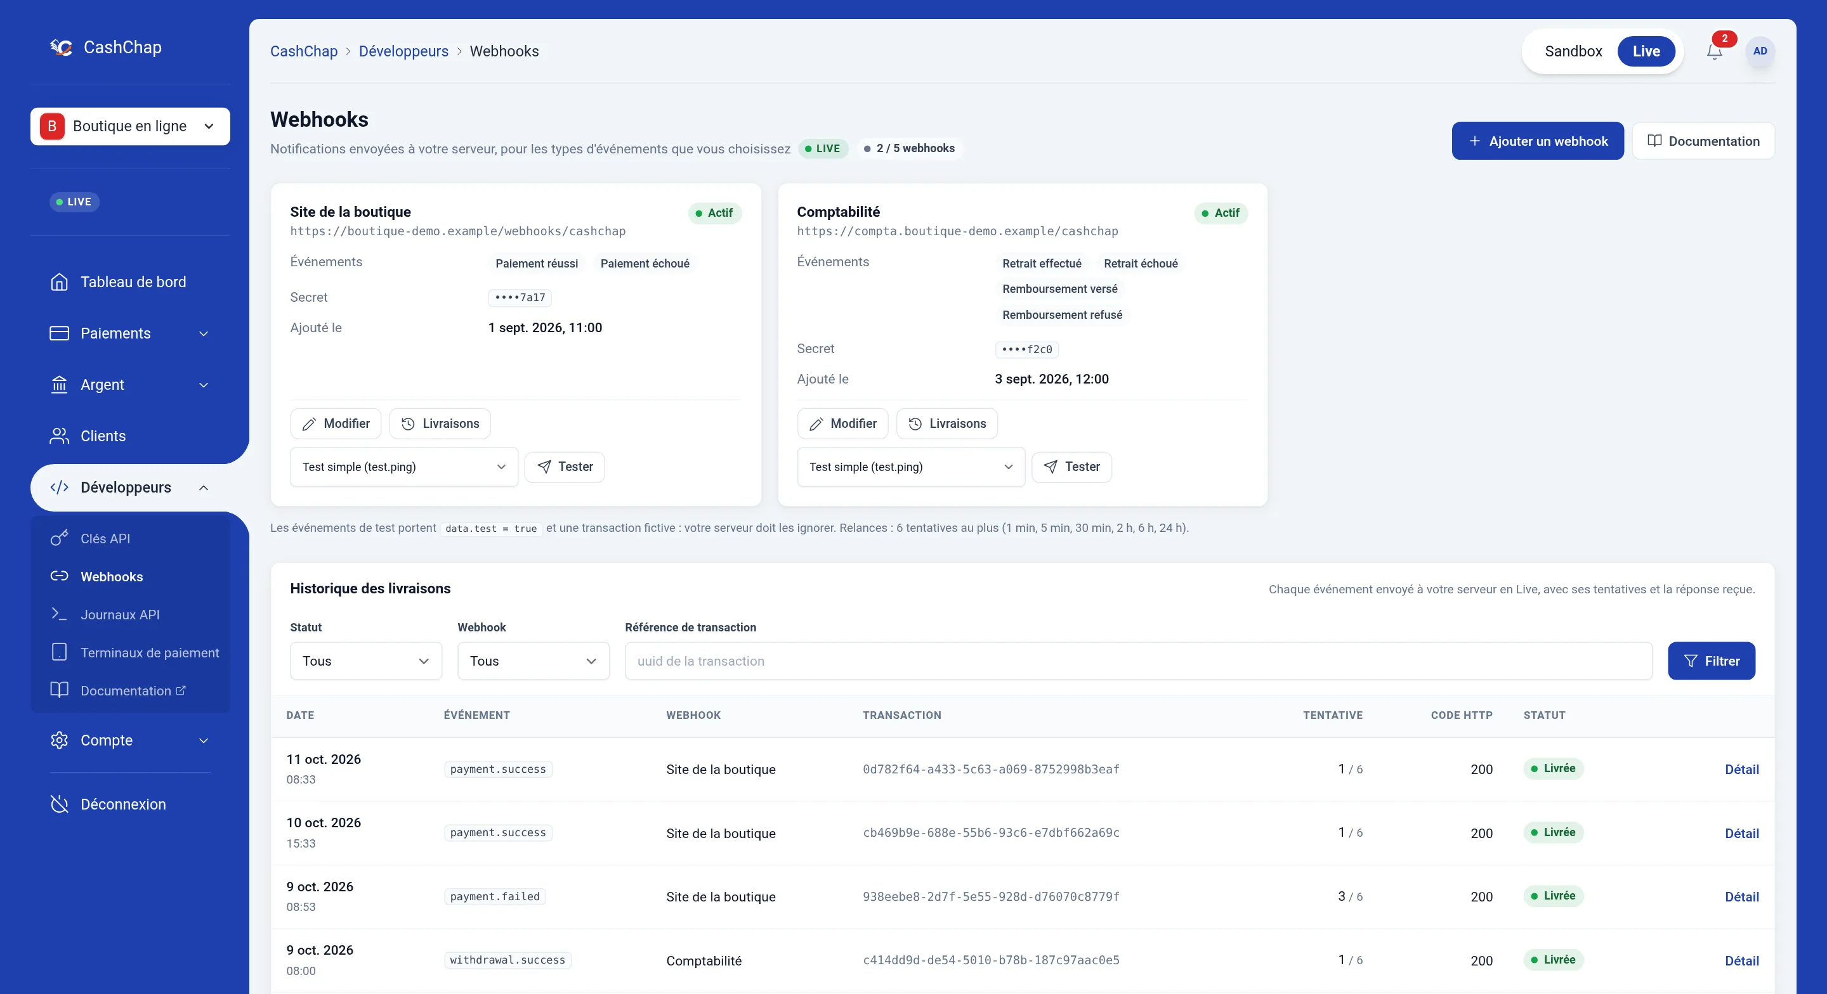Click the sidebar Documentation book icon

(x=60, y=690)
